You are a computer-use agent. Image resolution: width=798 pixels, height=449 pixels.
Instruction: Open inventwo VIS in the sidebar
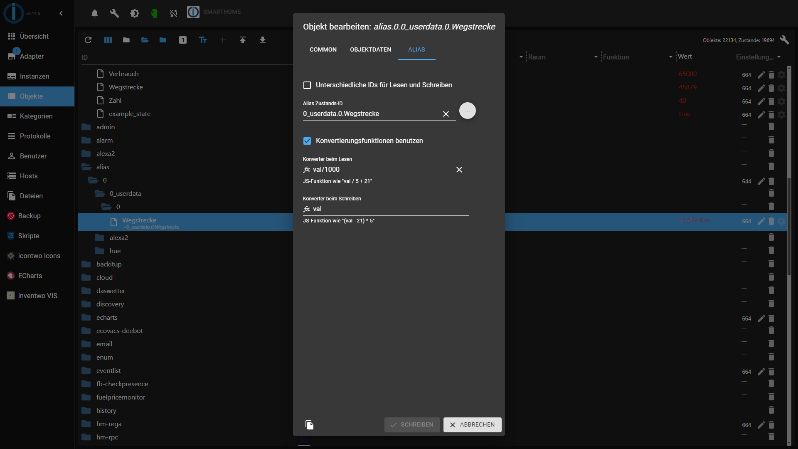click(x=37, y=296)
